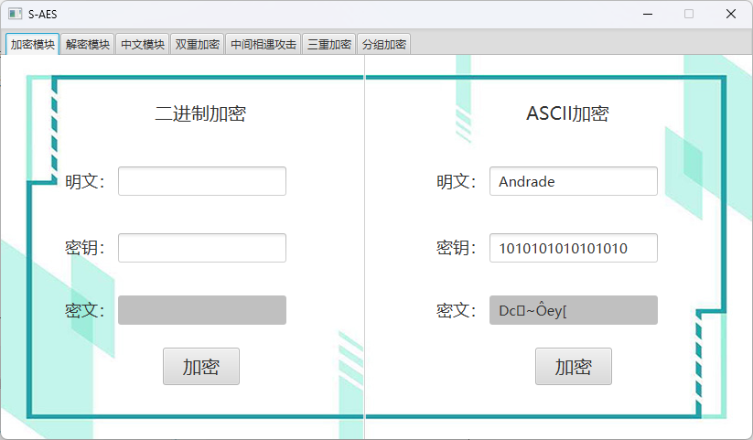Switch to the 解密模块 tab
The width and height of the screenshot is (753, 440).
(x=88, y=44)
